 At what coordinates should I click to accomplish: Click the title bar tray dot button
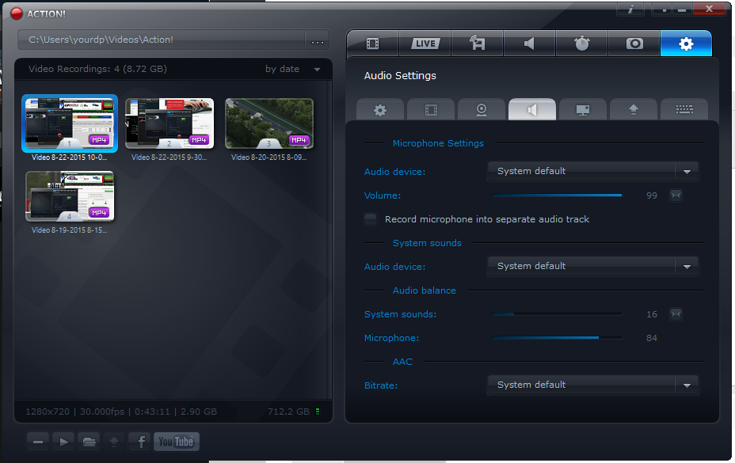[x=663, y=9]
